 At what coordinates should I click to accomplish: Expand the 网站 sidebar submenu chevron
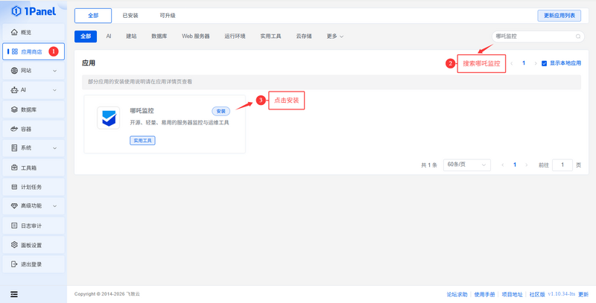tap(54, 71)
